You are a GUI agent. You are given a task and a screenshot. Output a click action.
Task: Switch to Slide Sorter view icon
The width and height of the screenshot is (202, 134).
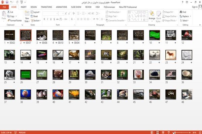pos(158,132)
